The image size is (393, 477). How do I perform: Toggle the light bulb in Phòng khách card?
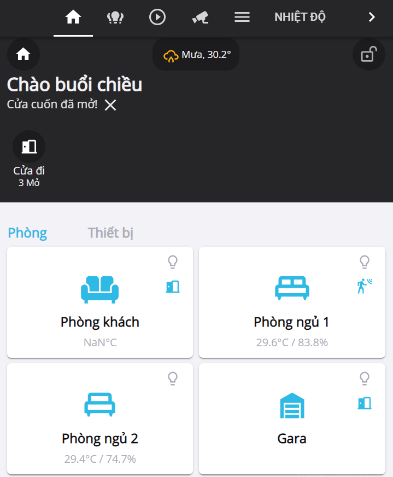173,262
